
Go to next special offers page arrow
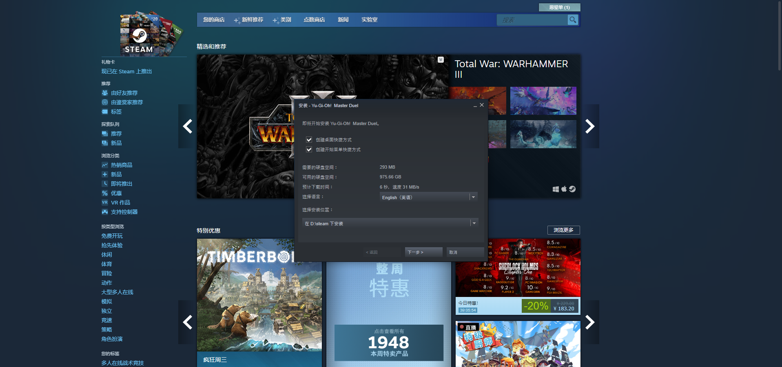pos(590,322)
